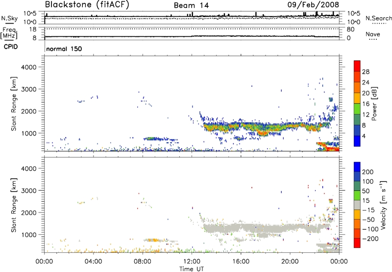Click the Velocity [m s-1] colorbar title
392x272 pixels.
tap(383, 205)
